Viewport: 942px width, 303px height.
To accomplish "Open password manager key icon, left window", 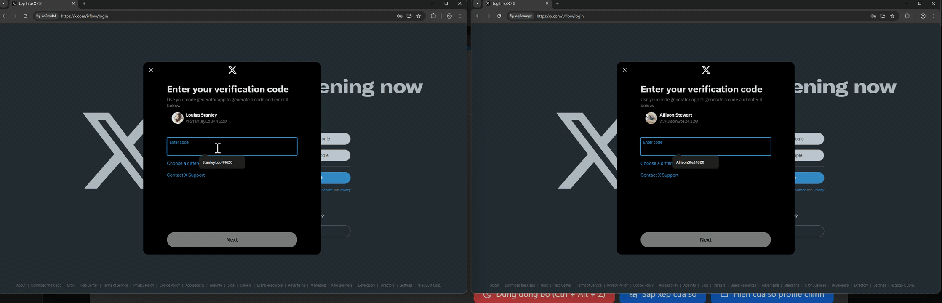I will (x=400, y=16).
